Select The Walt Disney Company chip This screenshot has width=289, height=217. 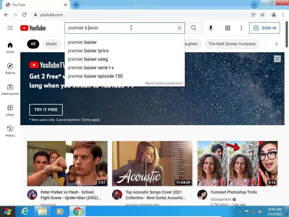pyautogui.click(x=232, y=44)
